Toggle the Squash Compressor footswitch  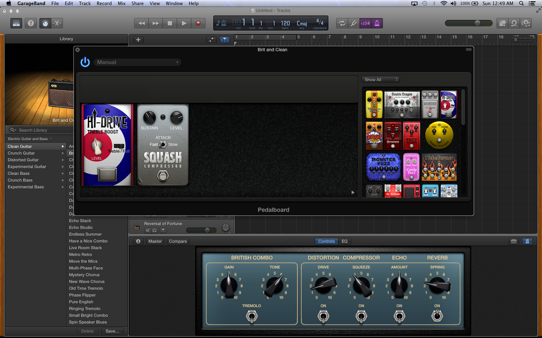163,176
